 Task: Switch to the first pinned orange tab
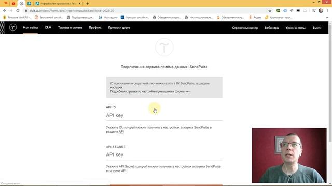(x=6, y=3)
